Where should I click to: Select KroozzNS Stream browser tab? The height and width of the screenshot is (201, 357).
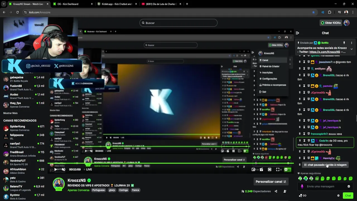point(28,4)
